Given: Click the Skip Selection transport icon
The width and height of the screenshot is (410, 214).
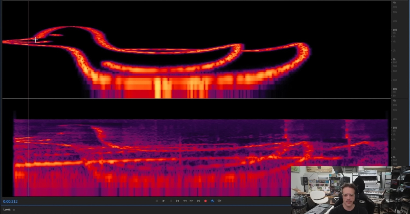Looking at the screenshot, I should [219, 200].
